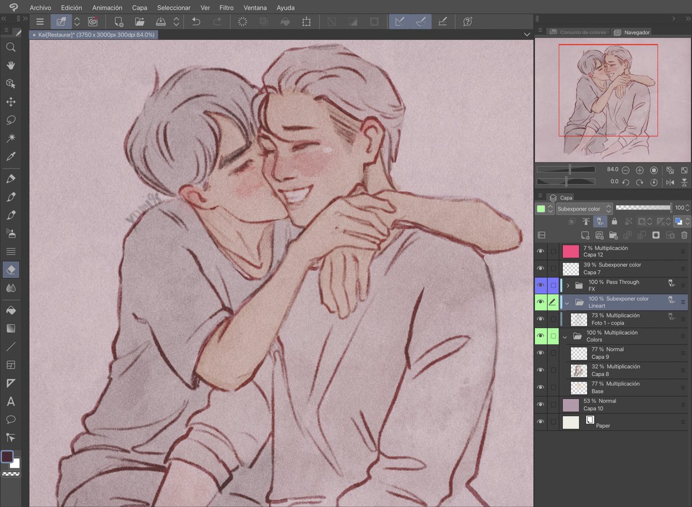The image size is (692, 507).
Task: Hide the Paper layer
Action: 540,422
